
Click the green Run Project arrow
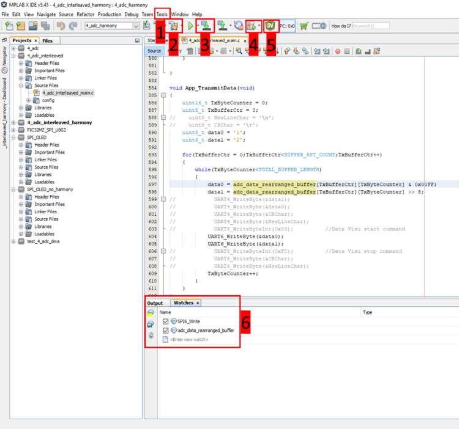tap(190, 26)
